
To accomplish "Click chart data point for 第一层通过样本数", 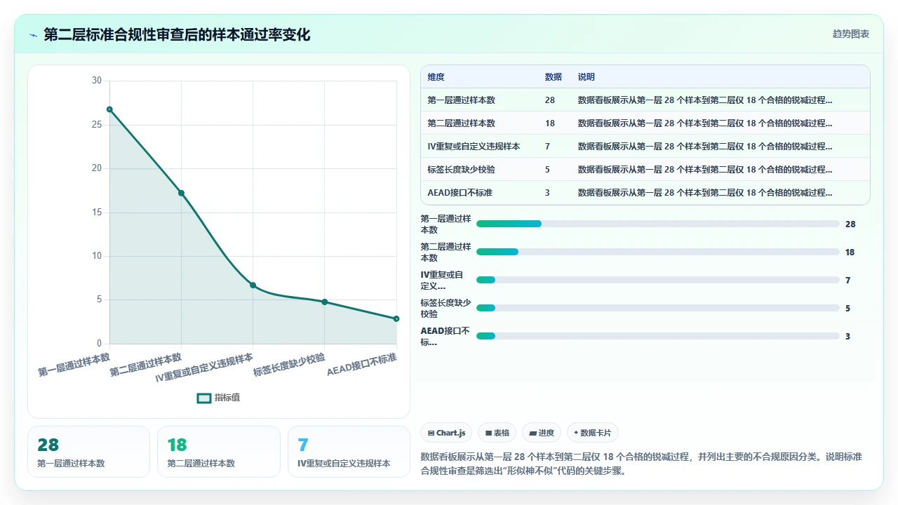I will [x=109, y=109].
